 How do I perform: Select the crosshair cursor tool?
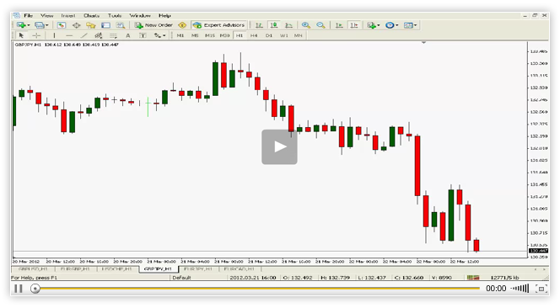pos(36,35)
